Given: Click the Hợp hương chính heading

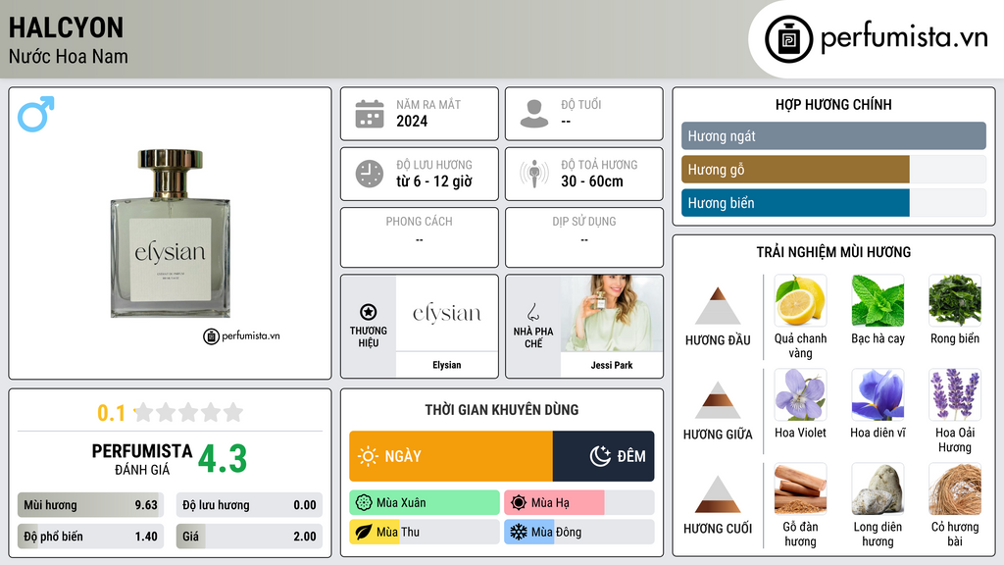Looking at the screenshot, I should 833,104.
